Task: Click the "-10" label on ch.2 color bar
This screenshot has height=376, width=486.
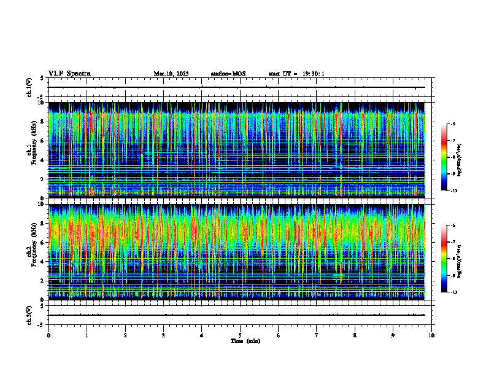Action: [x=453, y=292]
